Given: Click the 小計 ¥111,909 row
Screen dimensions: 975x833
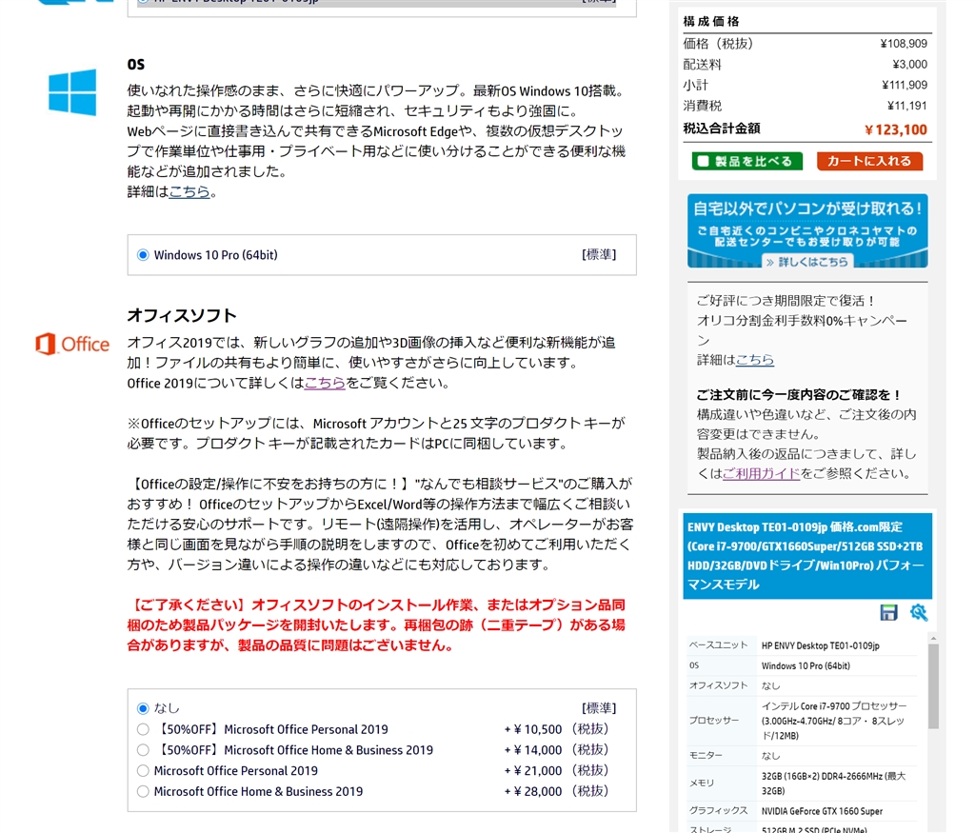Looking at the screenshot, I should (806, 85).
